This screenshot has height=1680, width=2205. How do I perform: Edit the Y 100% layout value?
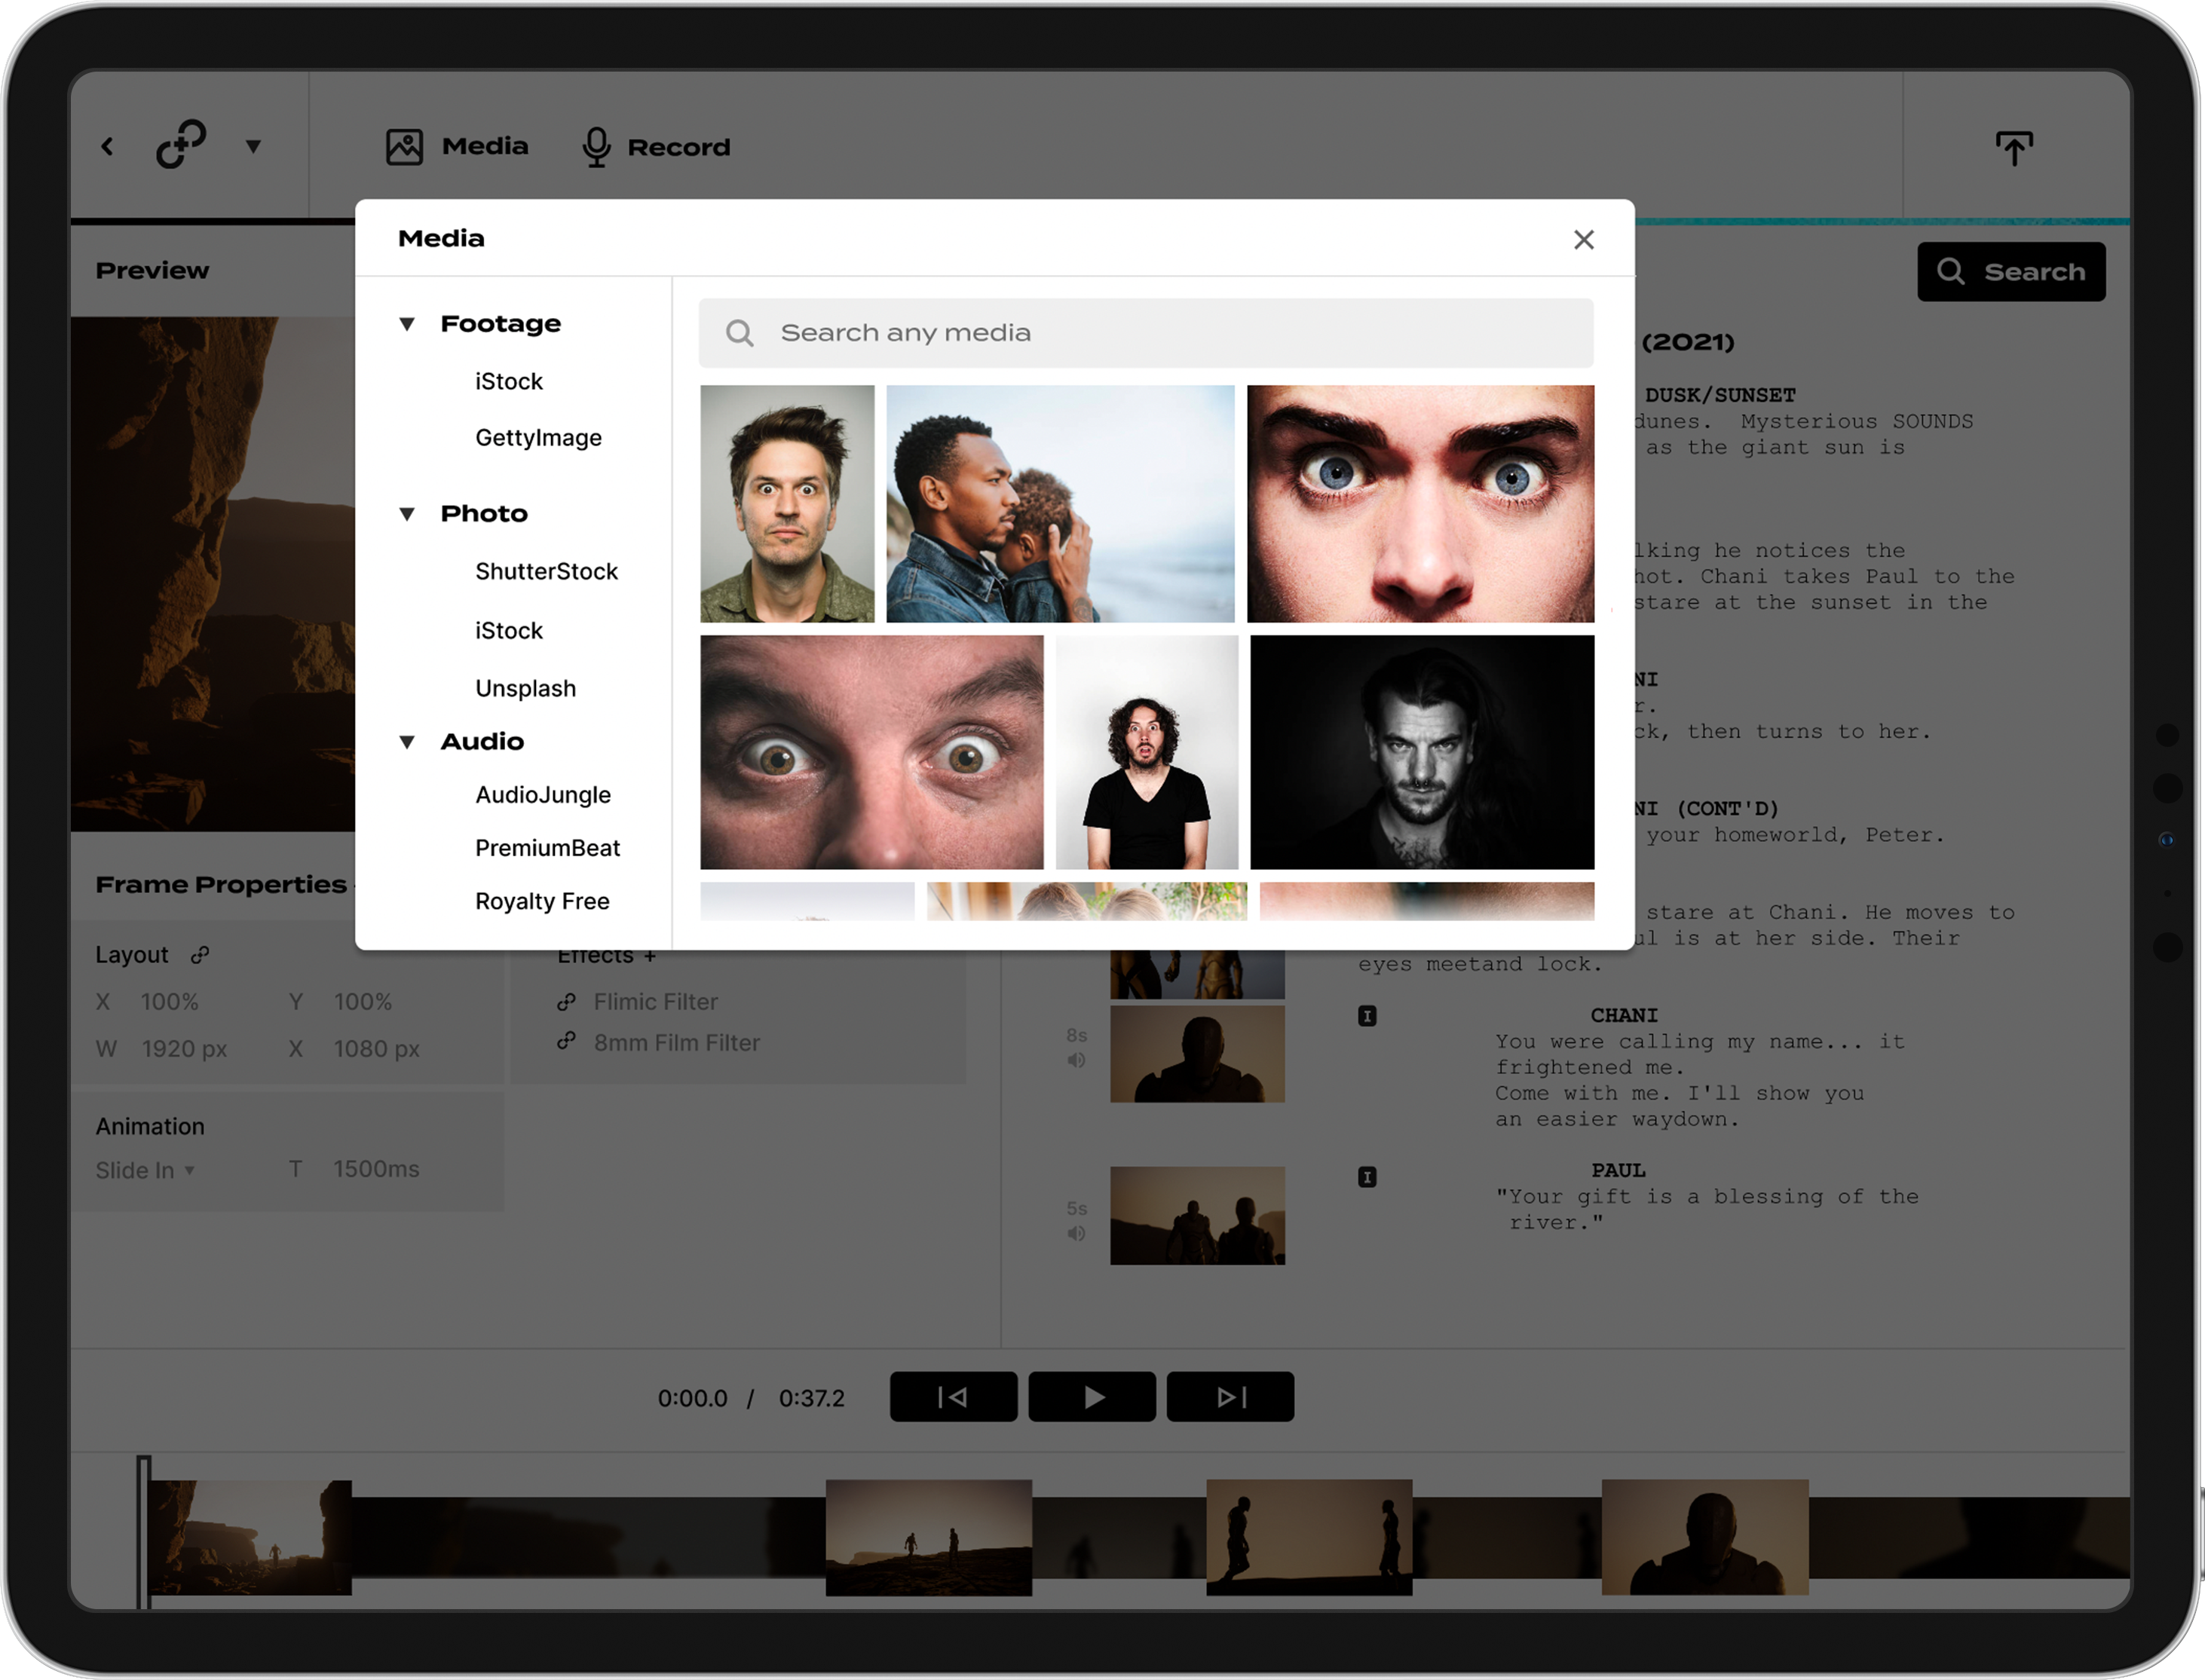tap(362, 1002)
